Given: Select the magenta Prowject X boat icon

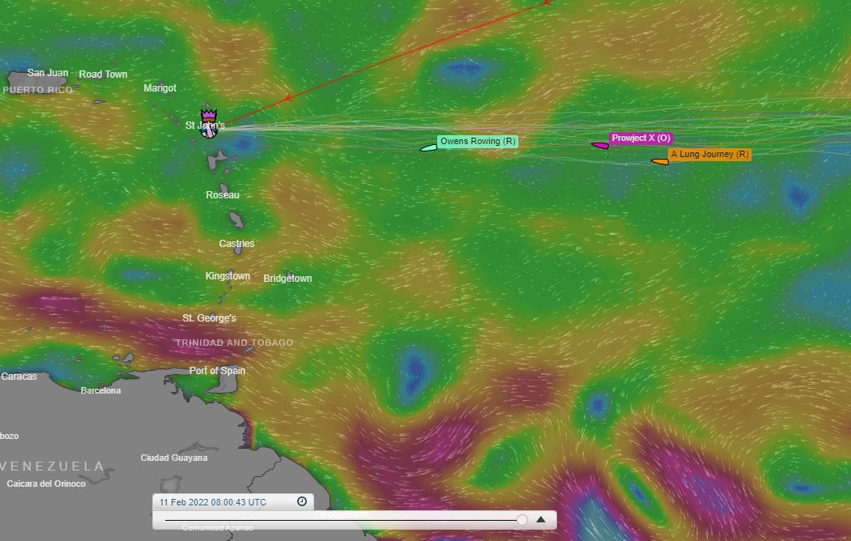Looking at the screenshot, I should coord(600,144).
